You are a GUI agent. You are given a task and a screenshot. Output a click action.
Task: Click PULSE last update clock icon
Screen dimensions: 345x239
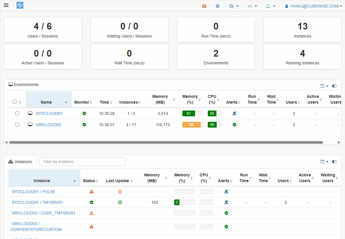[120, 192]
